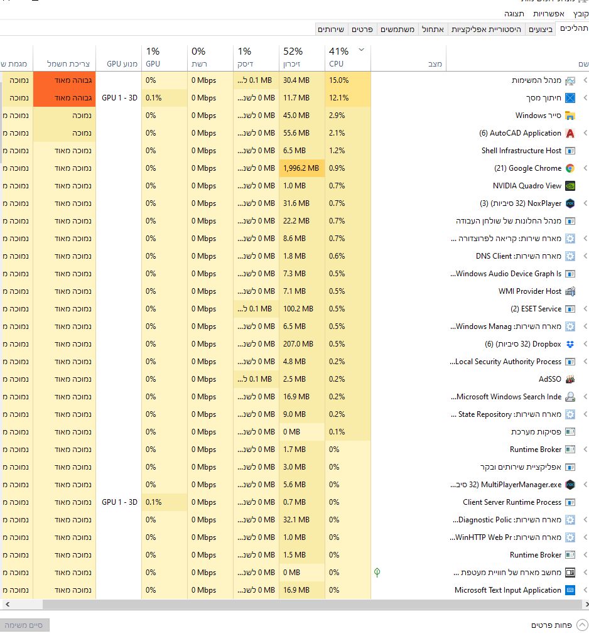
Task: Switch to the היסטוריית אפליקציות tab
Action: [486, 30]
